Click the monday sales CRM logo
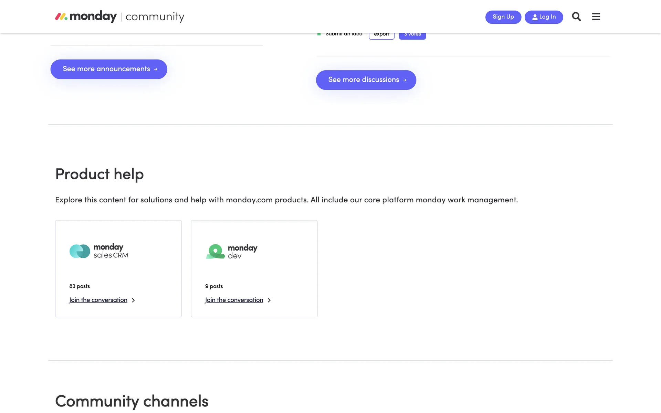The width and height of the screenshot is (661, 413). coord(99,251)
